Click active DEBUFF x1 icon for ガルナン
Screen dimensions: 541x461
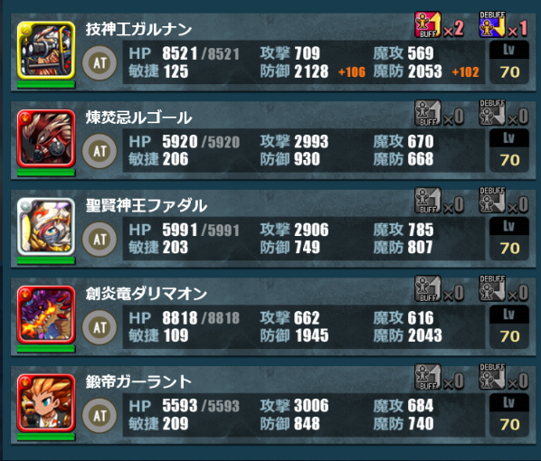point(492,24)
